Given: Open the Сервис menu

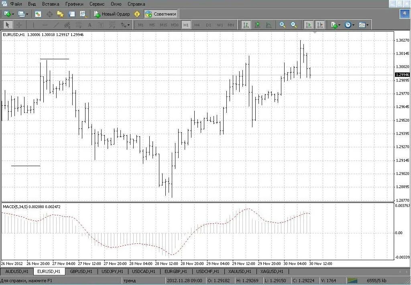Looking at the screenshot, I should point(97,4).
